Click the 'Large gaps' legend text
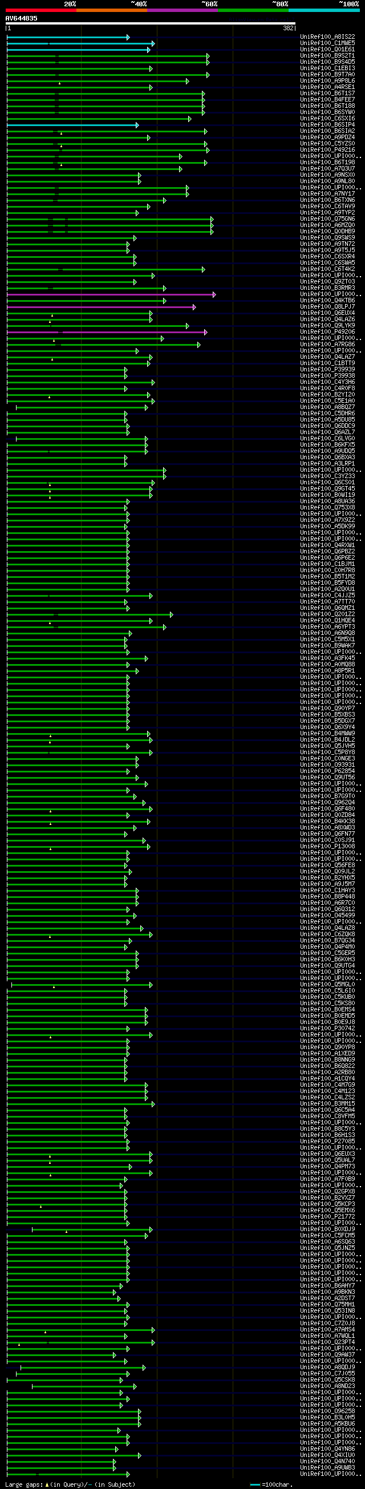365x1489 pixels. pyautogui.click(x=25, y=1484)
